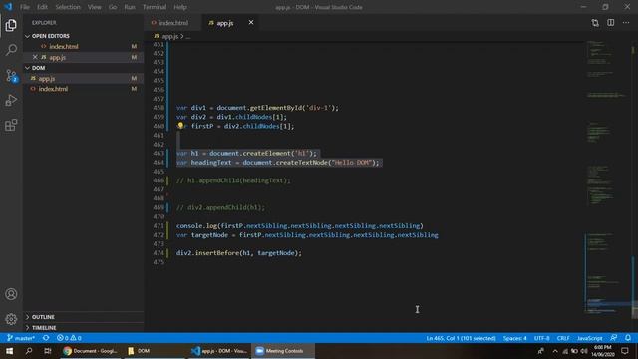Open Windows taskbar search
The width and height of the screenshot is (638, 359).
point(29,350)
